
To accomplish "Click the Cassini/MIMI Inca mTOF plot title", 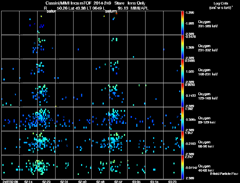I will pos(95,3).
